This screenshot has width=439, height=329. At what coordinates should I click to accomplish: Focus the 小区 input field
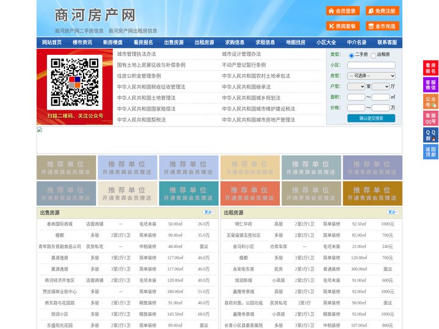[371, 65]
